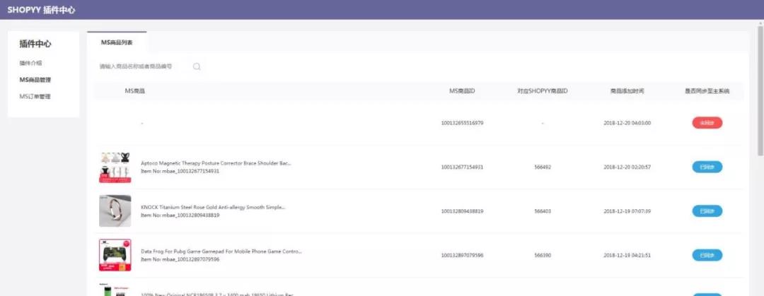
Task: Click MS product ID 100132677154931 cell
Action: click(462, 167)
